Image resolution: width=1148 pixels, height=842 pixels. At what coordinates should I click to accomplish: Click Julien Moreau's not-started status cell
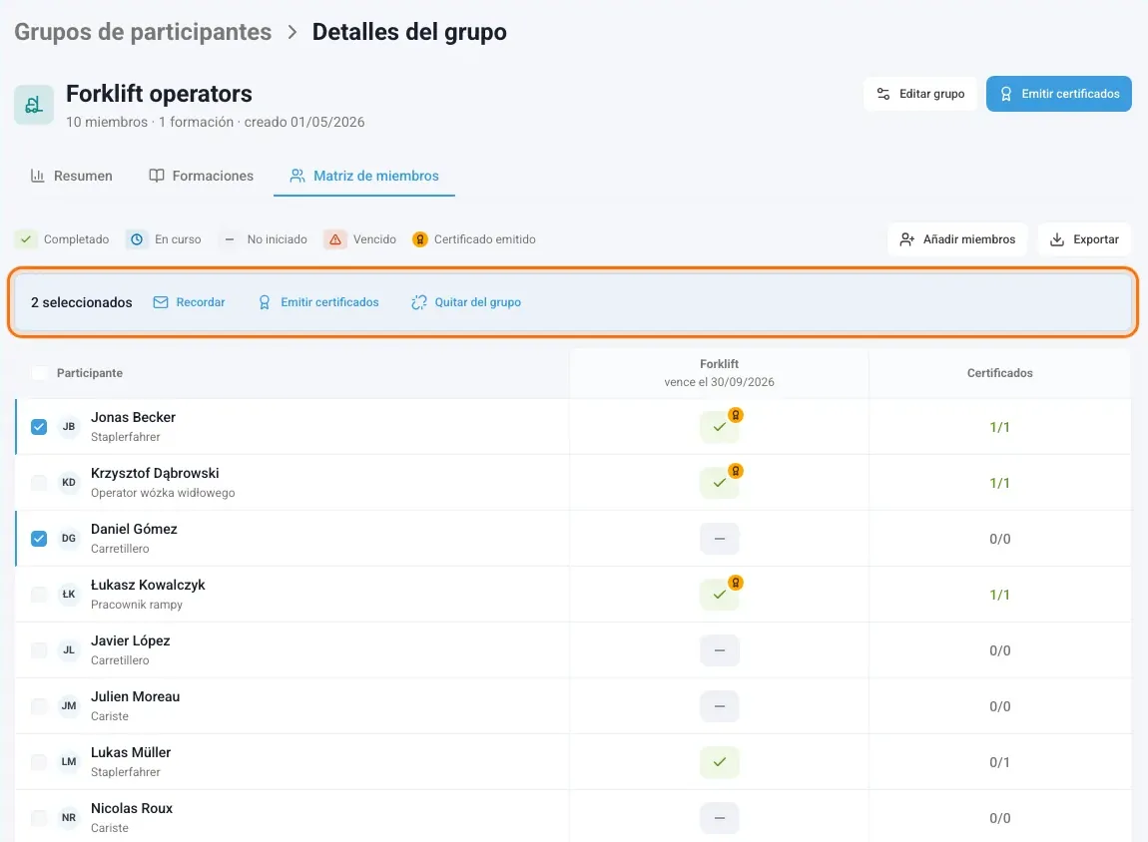pyautogui.click(x=719, y=706)
